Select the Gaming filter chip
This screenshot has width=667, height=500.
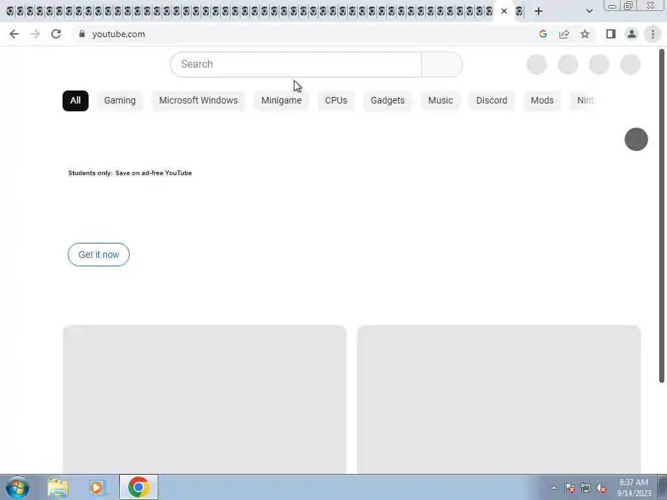(120, 101)
